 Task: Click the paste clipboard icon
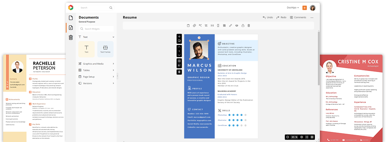pyautogui.click(x=188, y=25)
